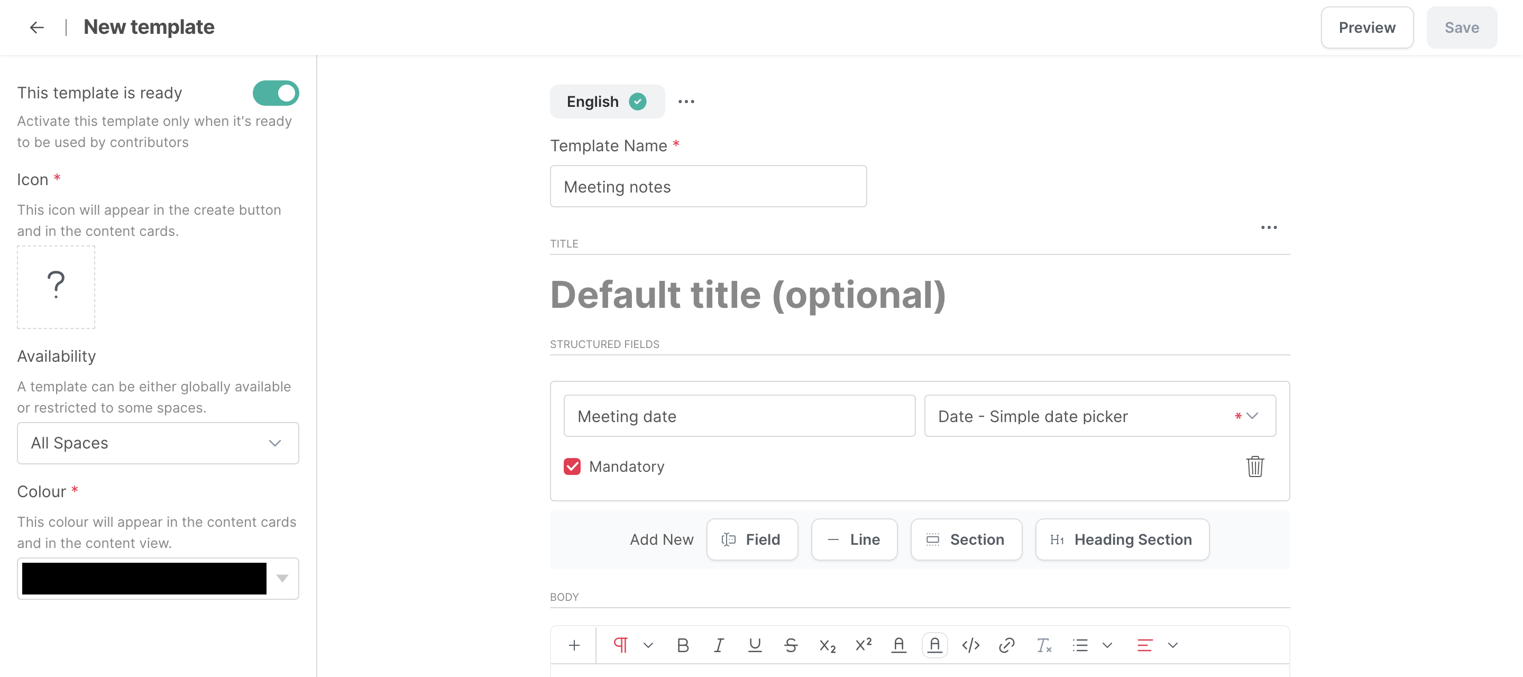Select the English language tab
The height and width of the screenshot is (677, 1523).
click(607, 102)
